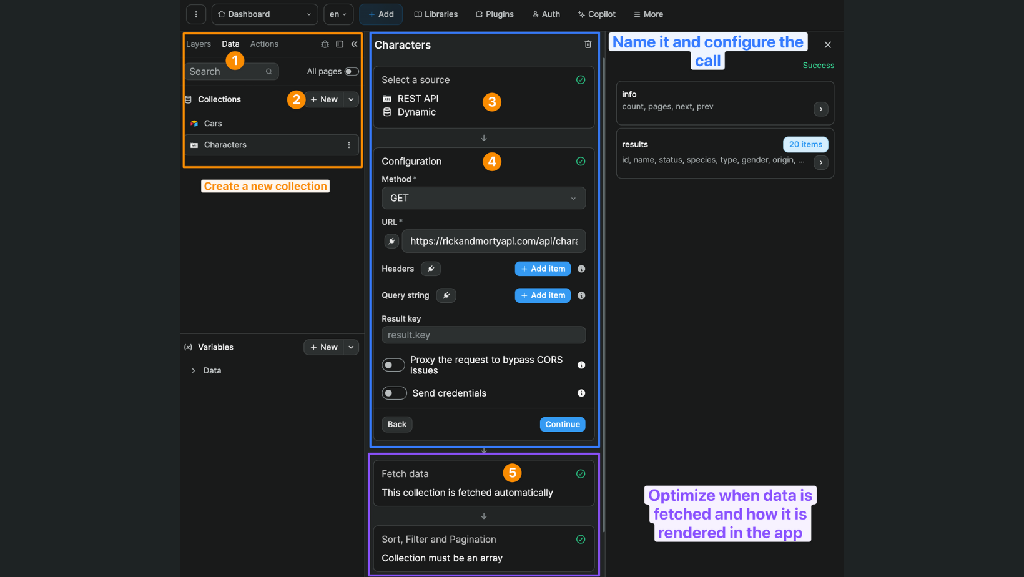
Task: Expand Data under the Variables section
Action: [x=194, y=370]
